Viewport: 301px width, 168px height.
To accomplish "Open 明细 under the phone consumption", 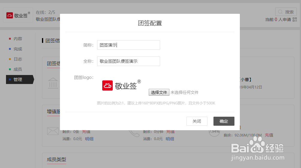I will (170, 139).
